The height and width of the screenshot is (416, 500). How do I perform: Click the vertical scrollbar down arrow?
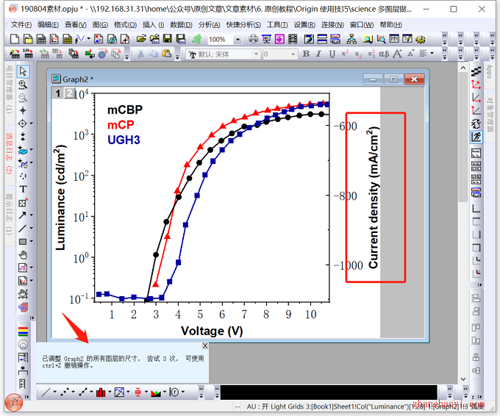pos(463,379)
